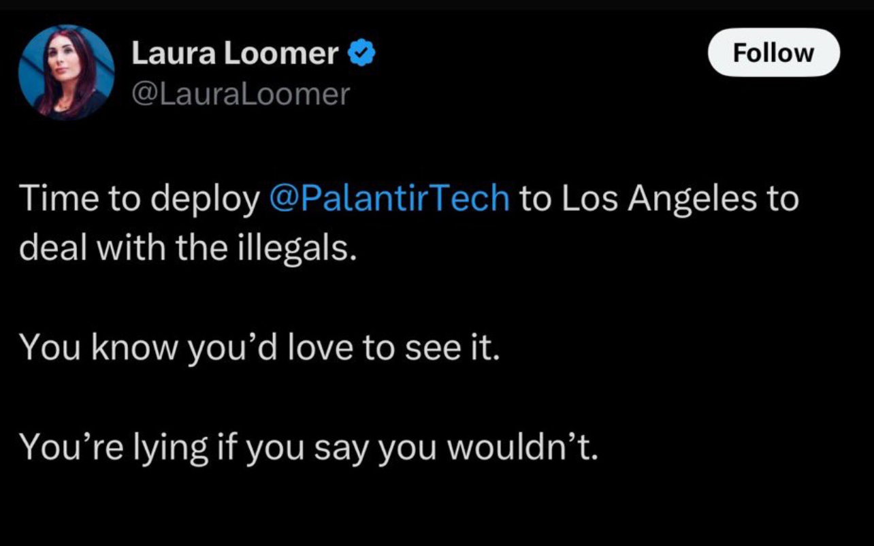Click the Laura Loomer display name
Image resolution: width=874 pixels, height=546 pixels.
(235, 54)
